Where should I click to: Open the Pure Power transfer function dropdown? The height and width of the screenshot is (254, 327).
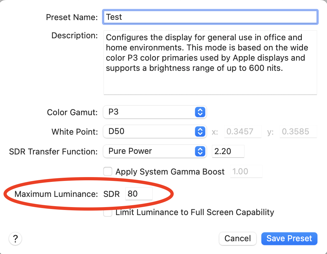pyautogui.click(x=155, y=151)
